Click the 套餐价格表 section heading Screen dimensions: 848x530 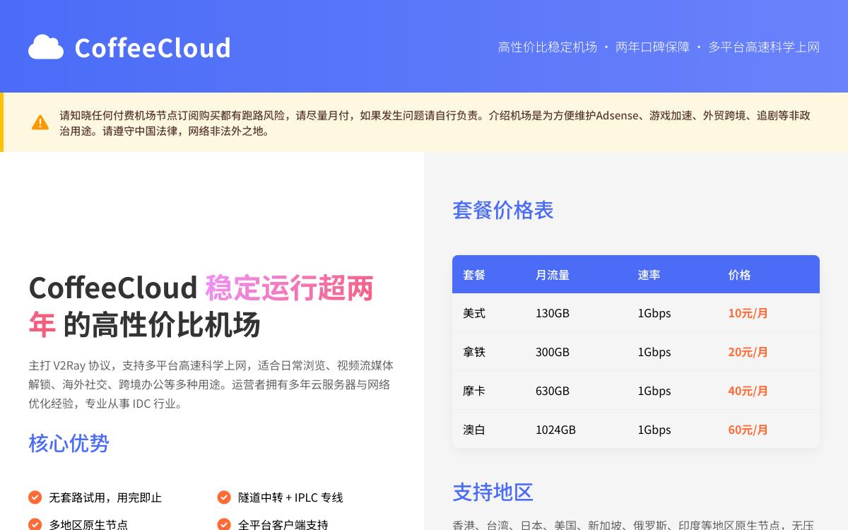point(502,211)
